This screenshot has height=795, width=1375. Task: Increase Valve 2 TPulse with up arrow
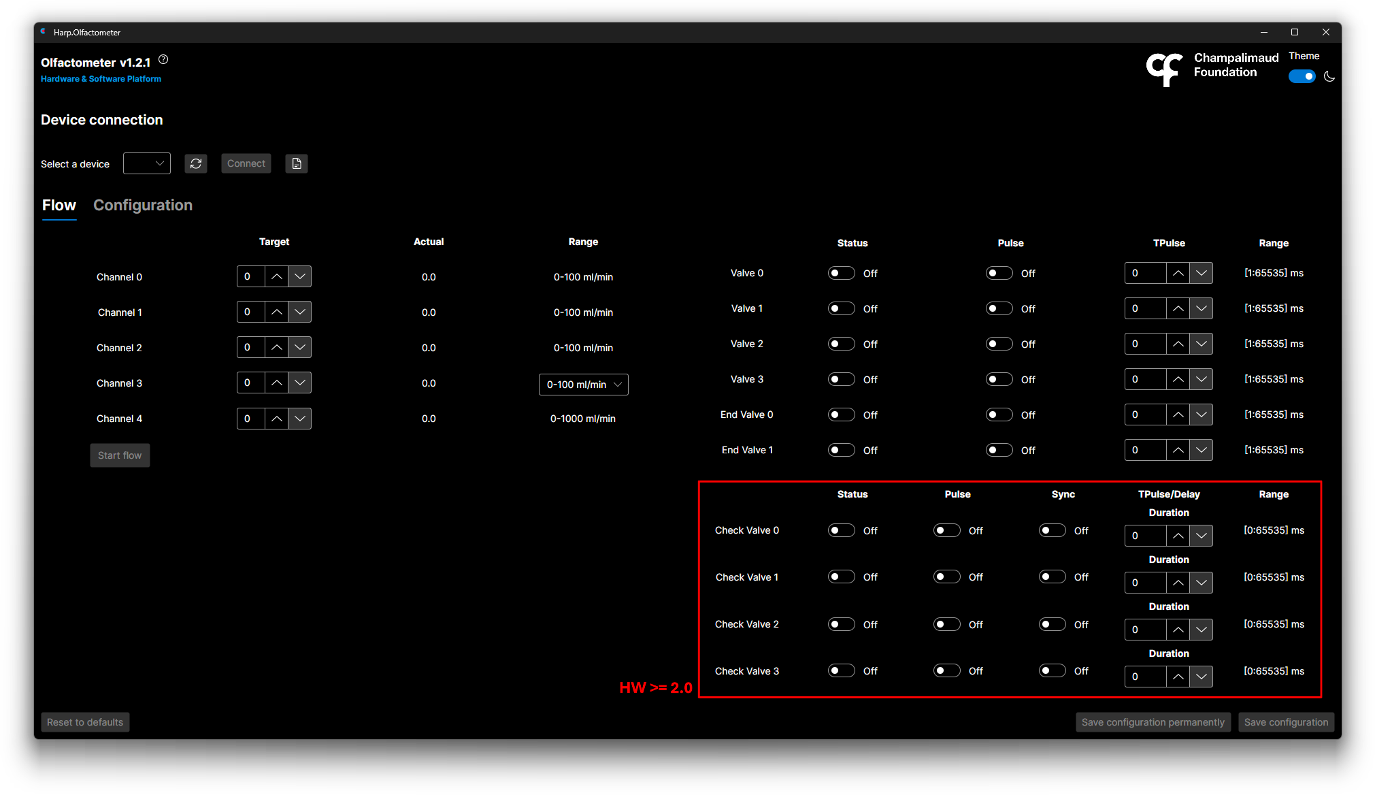pos(1178,344)
